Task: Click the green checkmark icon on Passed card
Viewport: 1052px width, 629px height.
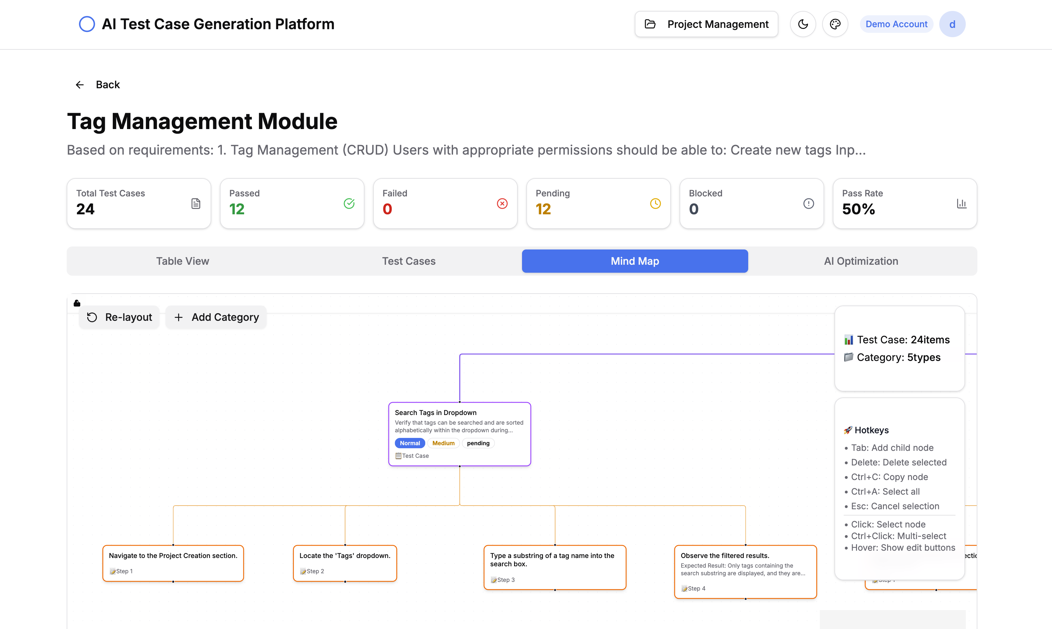Action: pos(349,203)
